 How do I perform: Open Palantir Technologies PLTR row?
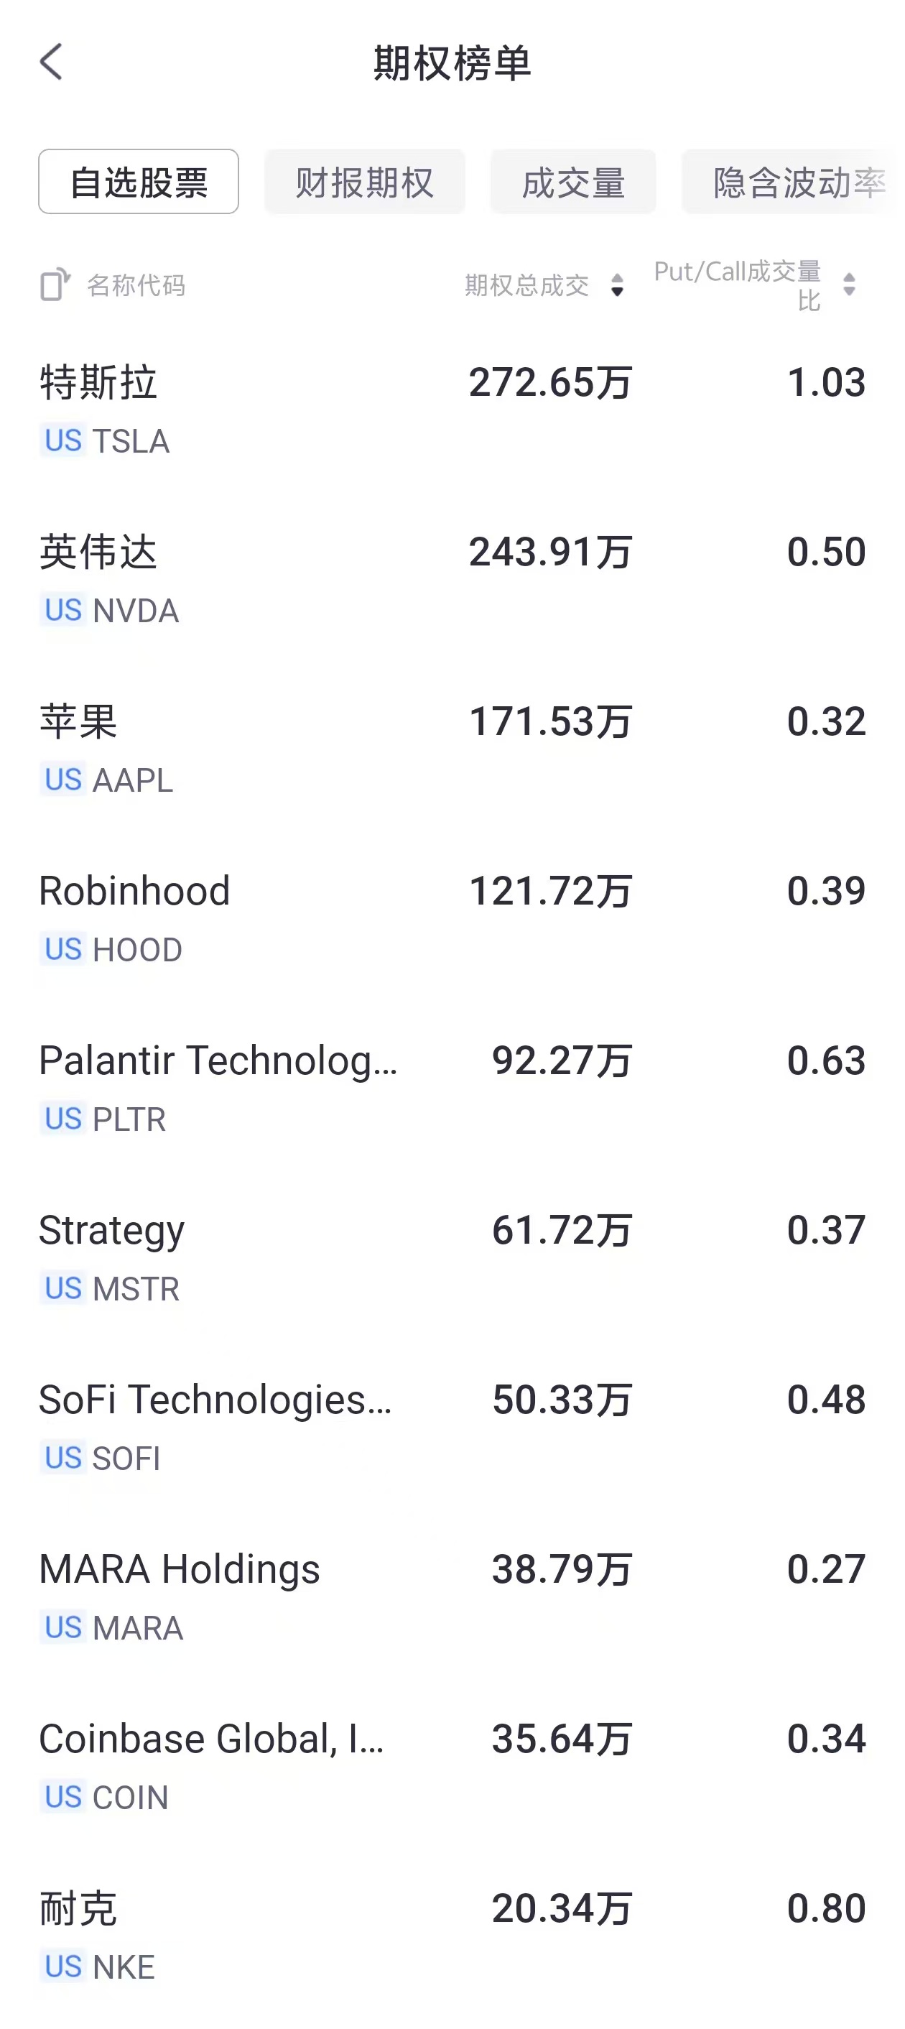point(452,1089)
